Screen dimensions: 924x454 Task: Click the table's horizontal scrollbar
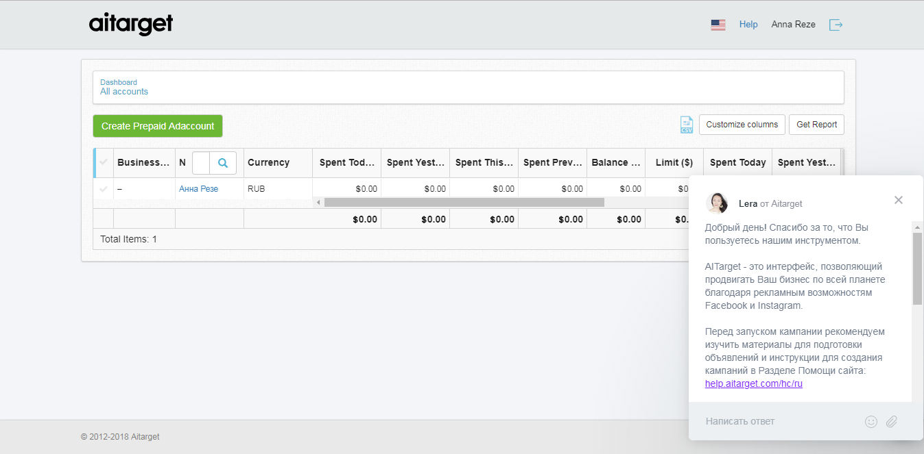(x=464, y=203)
